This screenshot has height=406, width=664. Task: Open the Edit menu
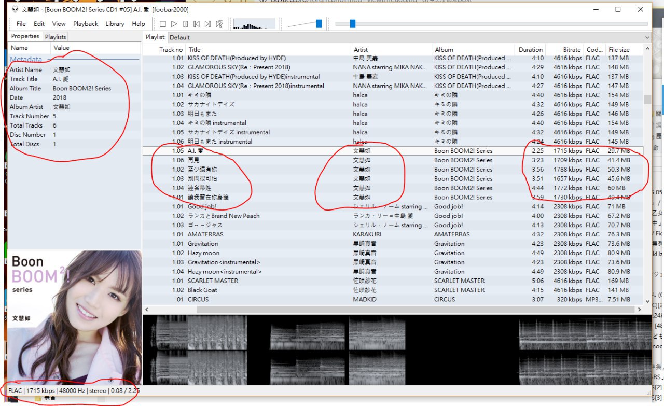click(39, 24)
